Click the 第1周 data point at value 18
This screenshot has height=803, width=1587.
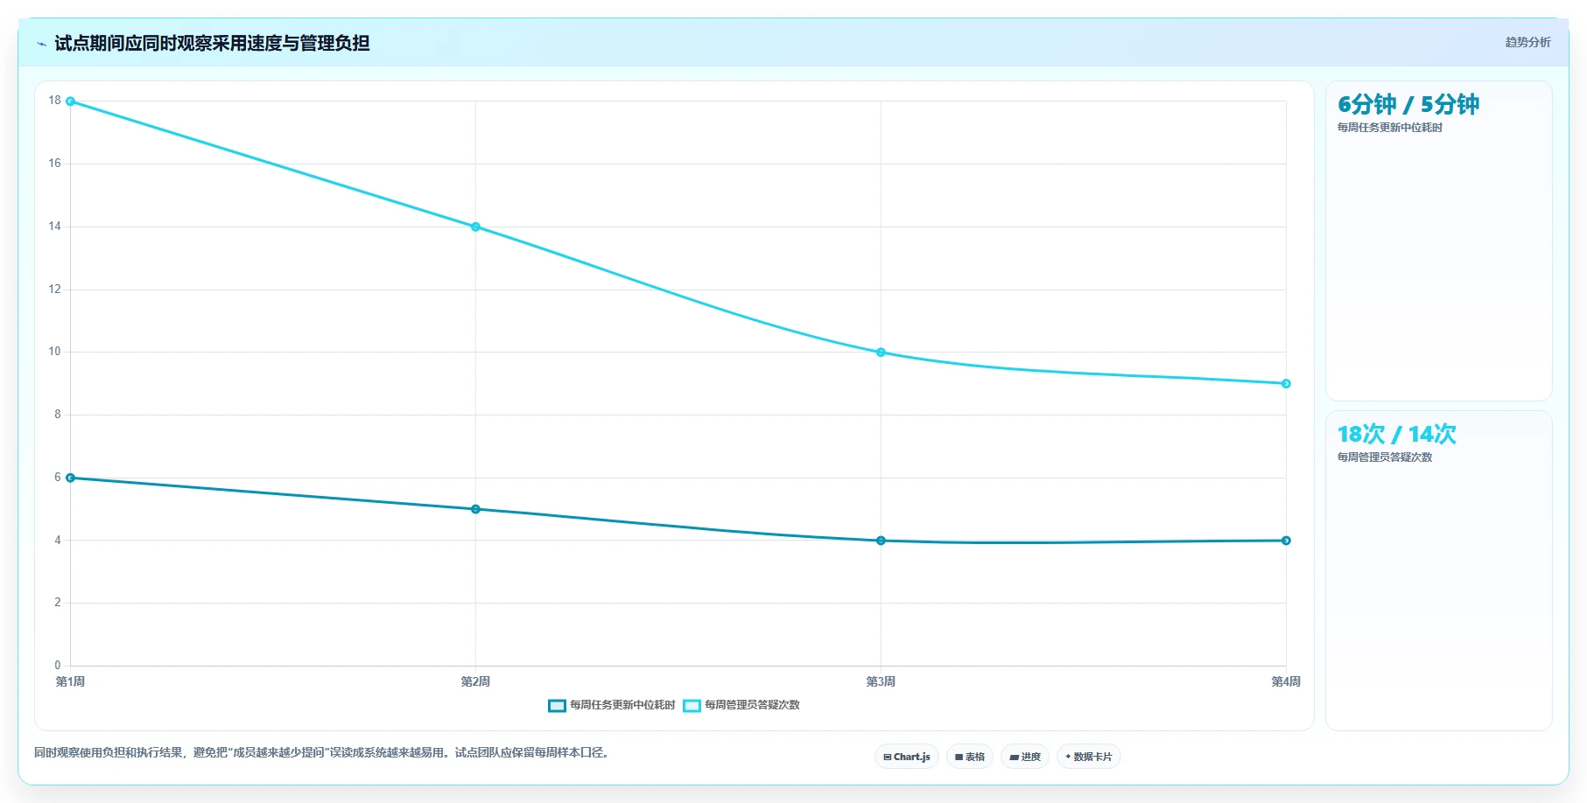[71, 101]
